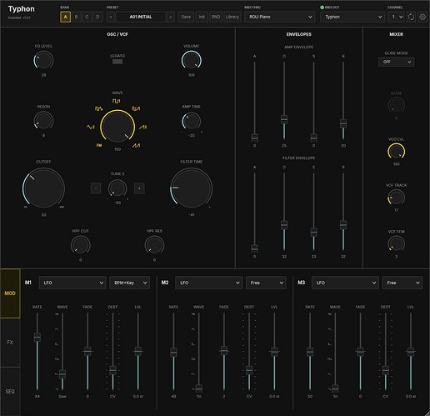Image resolution: width=430 pixels, height=416 pixels.
Task: Click the Save preset button
Action: (x=186, y=17)
